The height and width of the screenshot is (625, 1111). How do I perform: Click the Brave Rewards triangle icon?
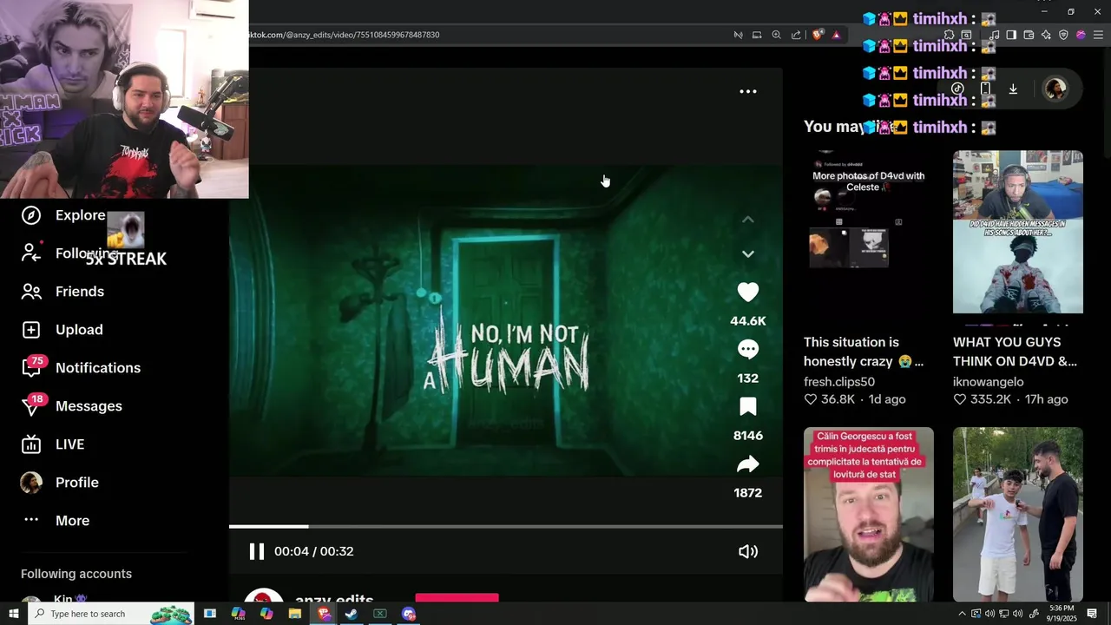(x=836, y=35)
